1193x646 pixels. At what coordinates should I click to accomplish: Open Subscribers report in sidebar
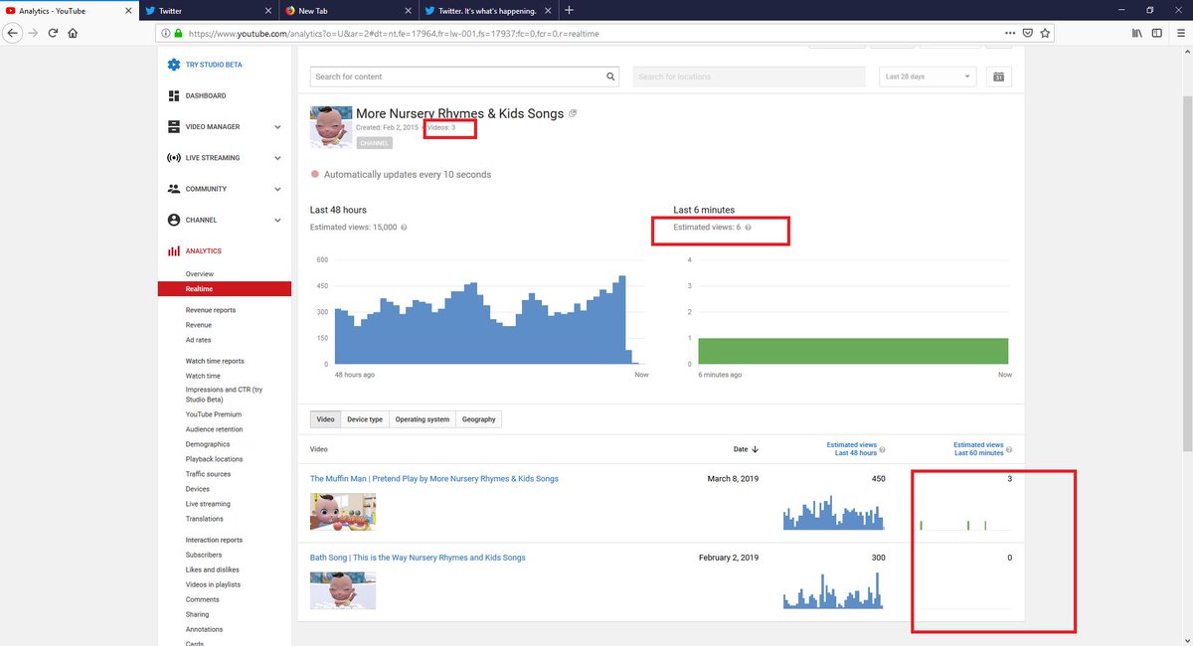pyautogui.click(x=204, y=555)
